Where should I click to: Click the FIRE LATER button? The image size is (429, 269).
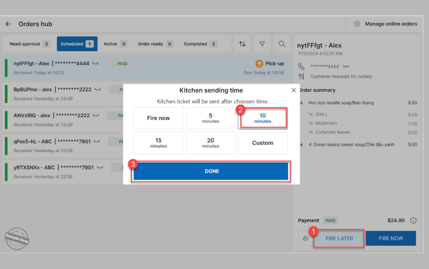[x=339, y=238]
